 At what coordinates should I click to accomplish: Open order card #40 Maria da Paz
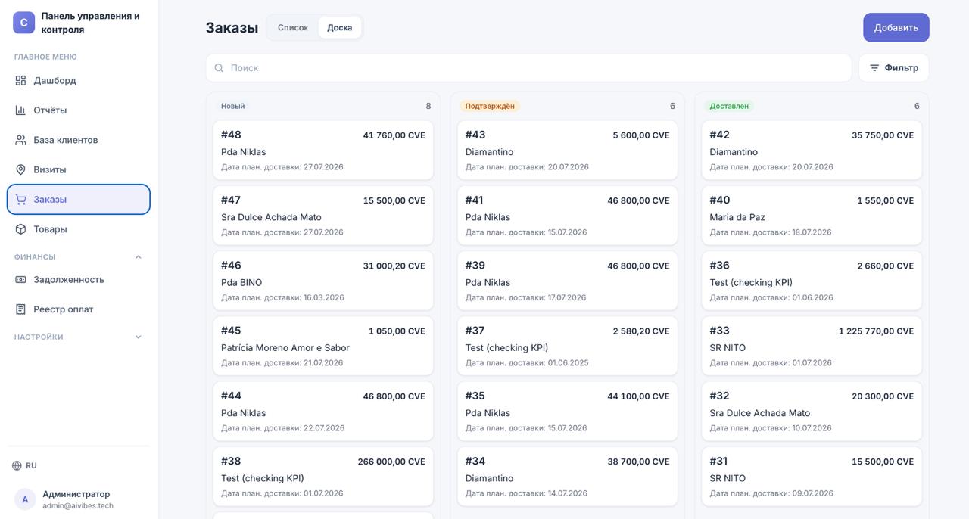tap(812, 216)
